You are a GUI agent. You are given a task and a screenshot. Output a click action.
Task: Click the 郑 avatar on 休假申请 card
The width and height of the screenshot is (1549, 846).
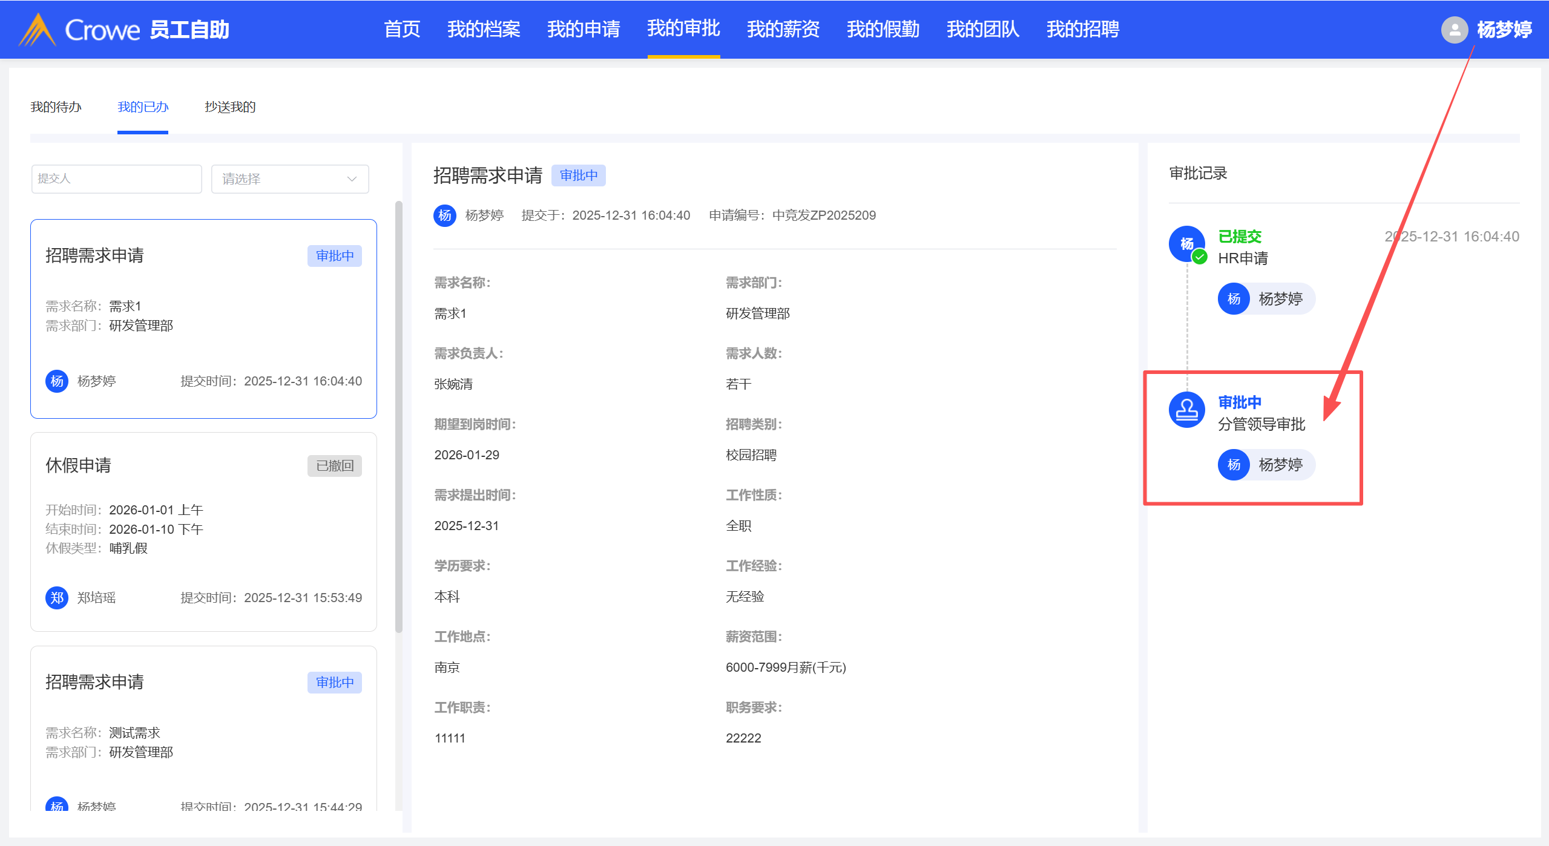tap(57, 598)
